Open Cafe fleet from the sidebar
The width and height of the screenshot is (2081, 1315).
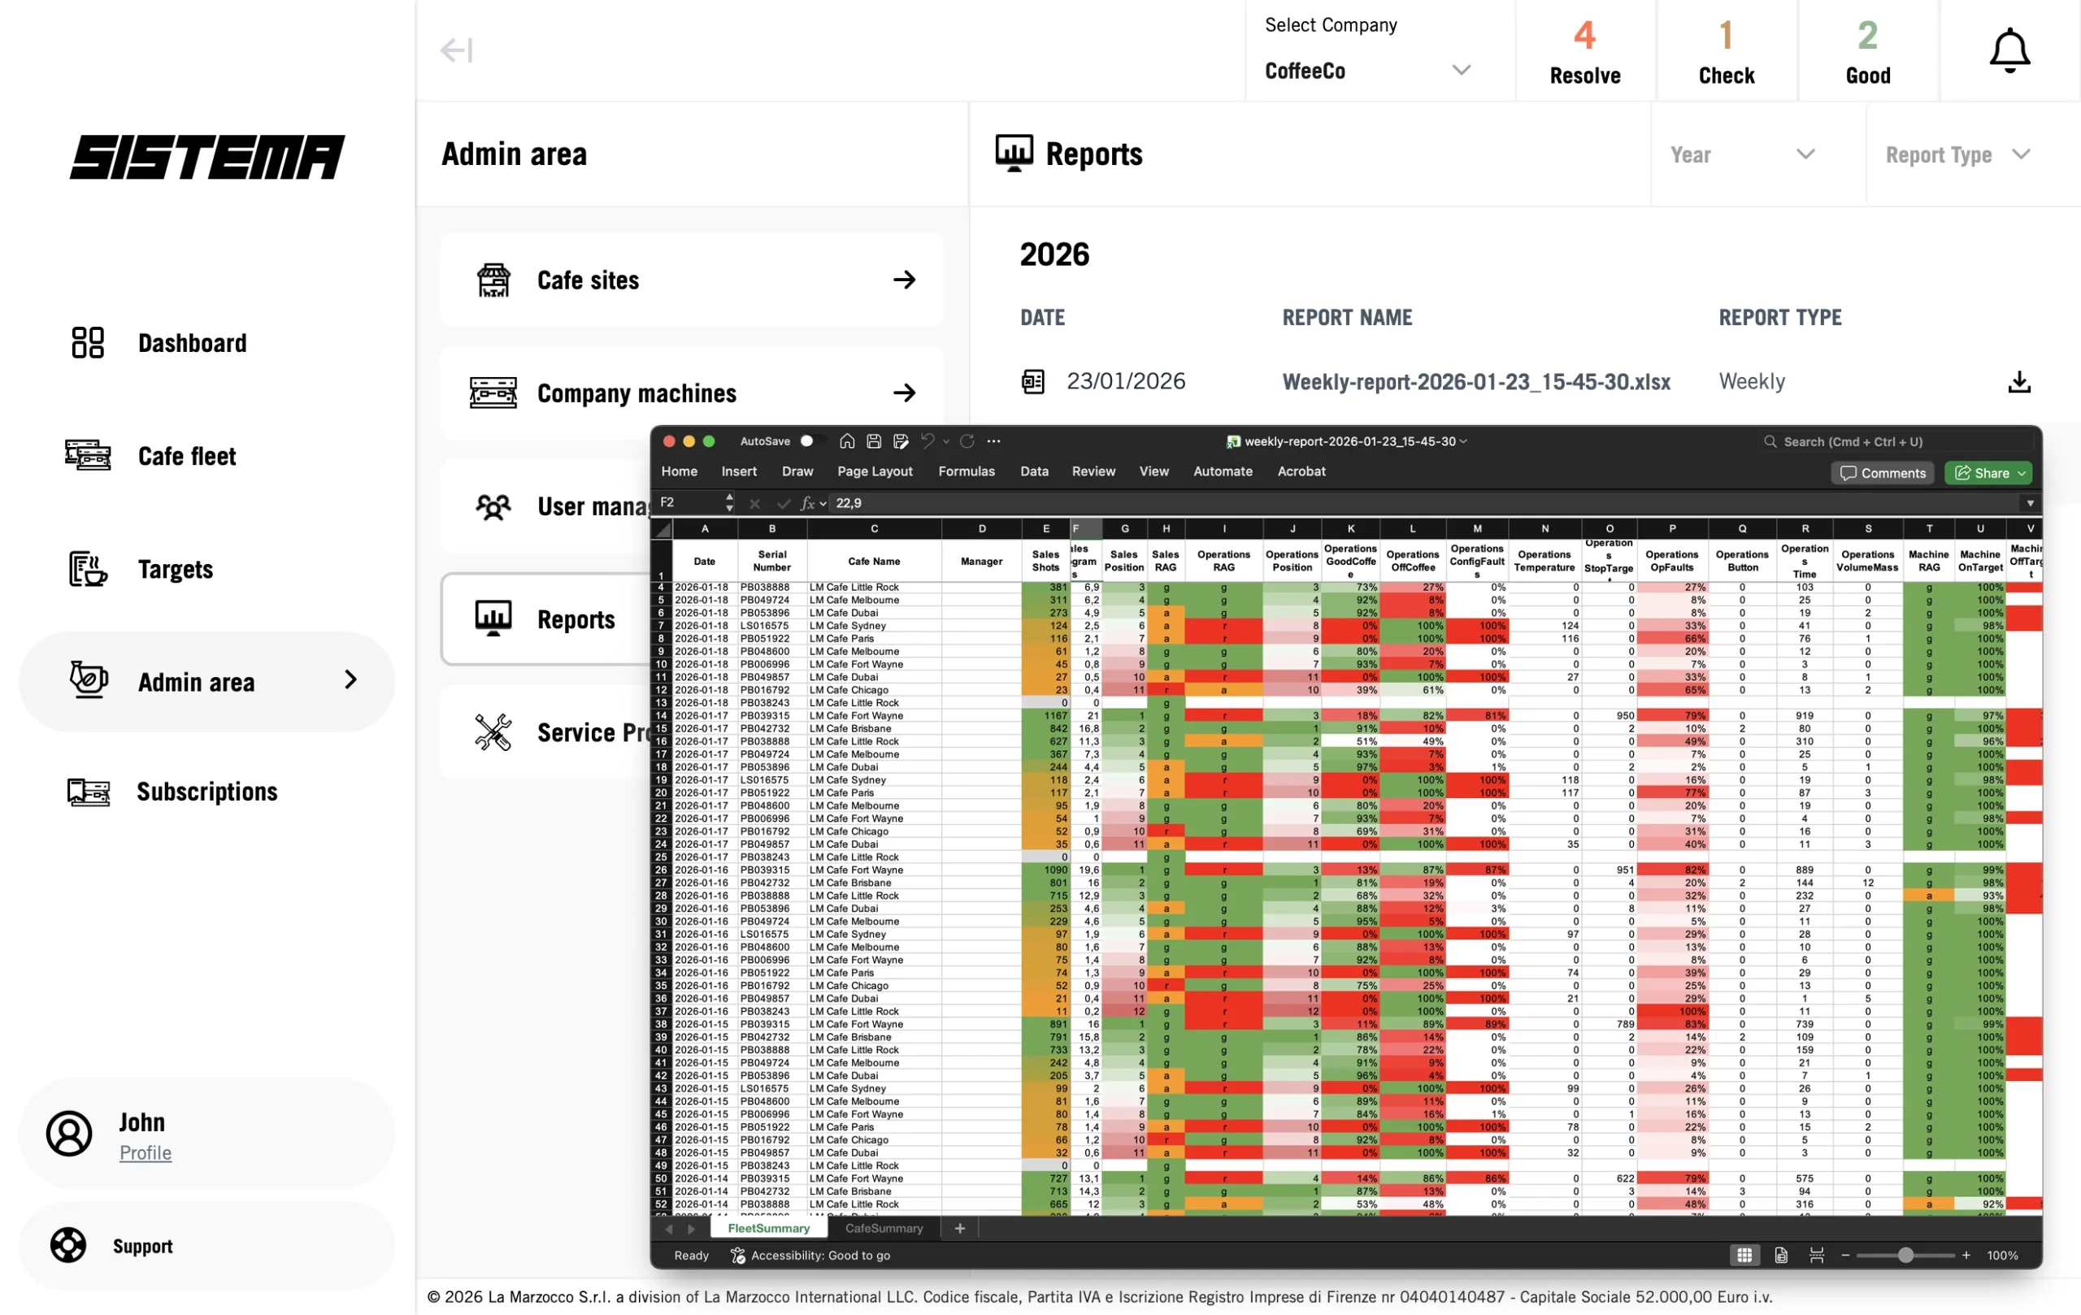coord(186,455)
